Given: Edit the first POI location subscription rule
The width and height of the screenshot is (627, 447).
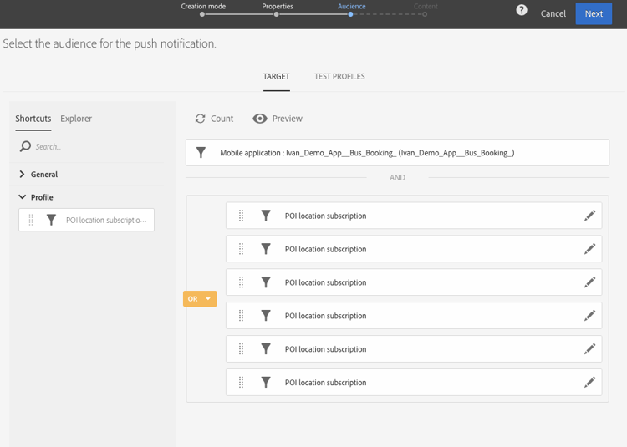Looking at the screenshot, I should pyautogui.click(x=590, y=216).
